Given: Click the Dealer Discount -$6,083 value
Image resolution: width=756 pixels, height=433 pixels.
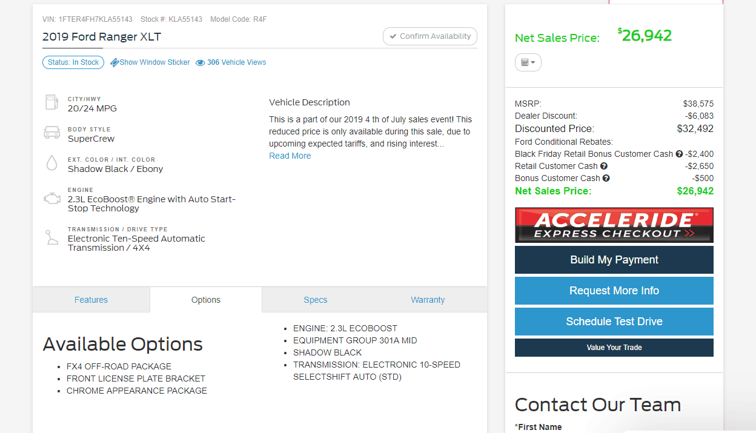Looking at the screenshot, I should point(700,116).
